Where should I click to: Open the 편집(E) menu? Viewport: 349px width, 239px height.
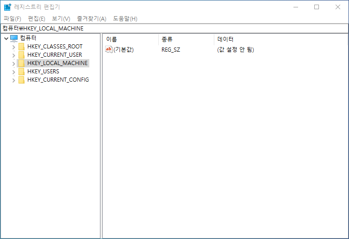pos(37,18)
